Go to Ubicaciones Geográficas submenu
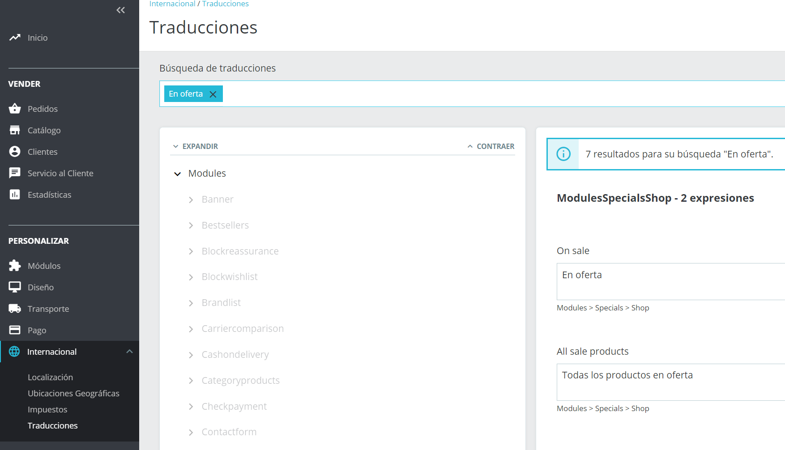This screenshot has height=450, width=785. click(73, 393)
